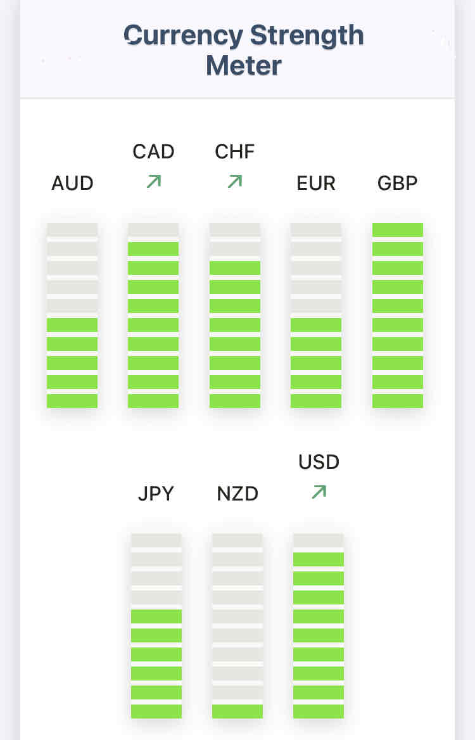Click the CAD upward trend arrow icon
Image resolution: width=475 pixels, height=740 pixels.
pyautogui.click(x=153, y=182)
